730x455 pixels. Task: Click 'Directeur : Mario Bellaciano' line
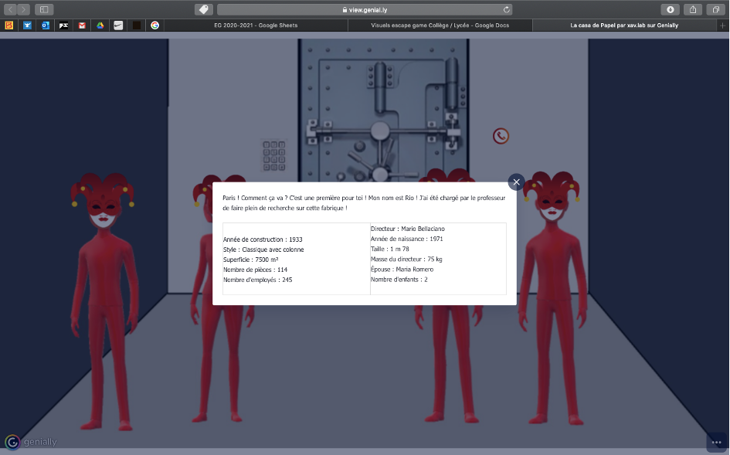407,229
